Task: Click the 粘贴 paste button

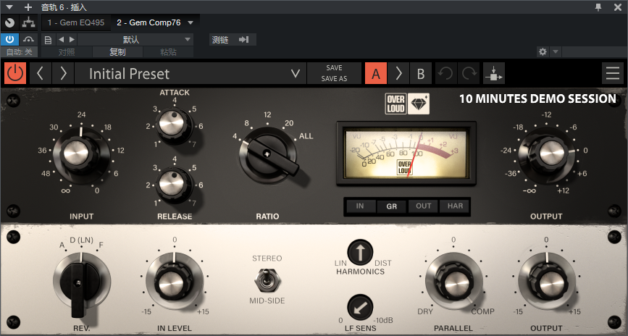Action: pyautogui.click(x=168, y=52)
